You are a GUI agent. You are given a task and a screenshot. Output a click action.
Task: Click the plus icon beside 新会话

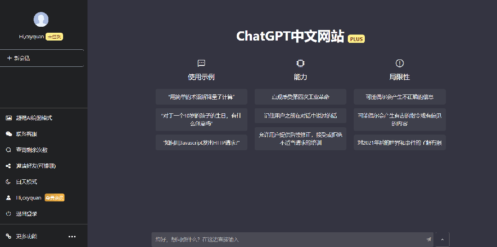pos(9,58)
